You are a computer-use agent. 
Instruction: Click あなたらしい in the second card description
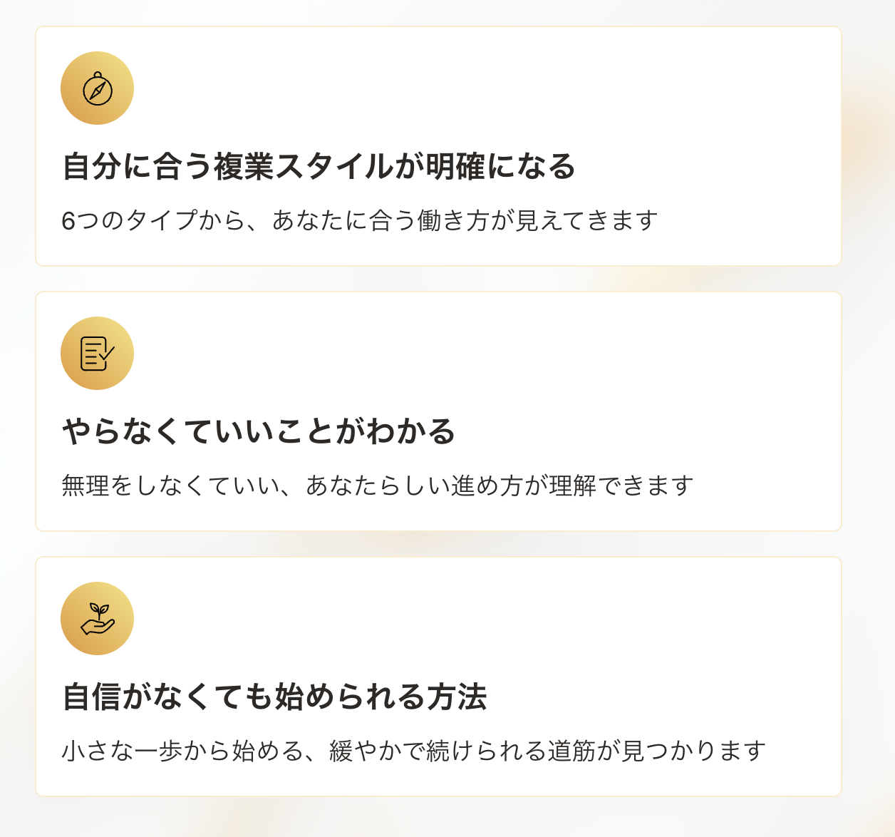click(x=378, y=486)
